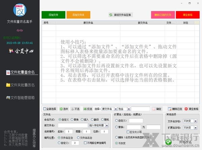The height and width of the screenshot is (150, 202).
Task: Click the icon beside 文件智能管理箱
Action: pos(8,98)
